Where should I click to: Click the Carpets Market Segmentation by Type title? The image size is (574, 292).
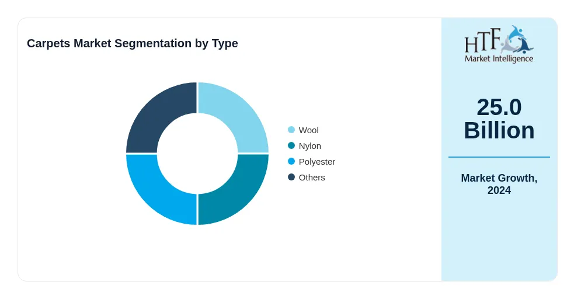click(133, 43)
